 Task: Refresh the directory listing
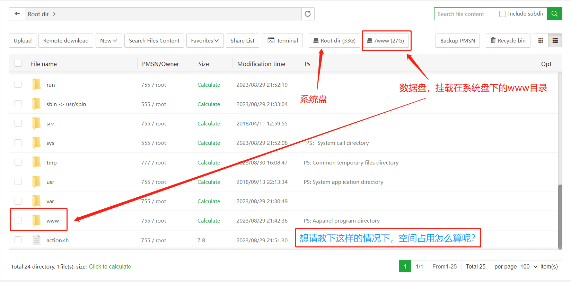point(307,14)
